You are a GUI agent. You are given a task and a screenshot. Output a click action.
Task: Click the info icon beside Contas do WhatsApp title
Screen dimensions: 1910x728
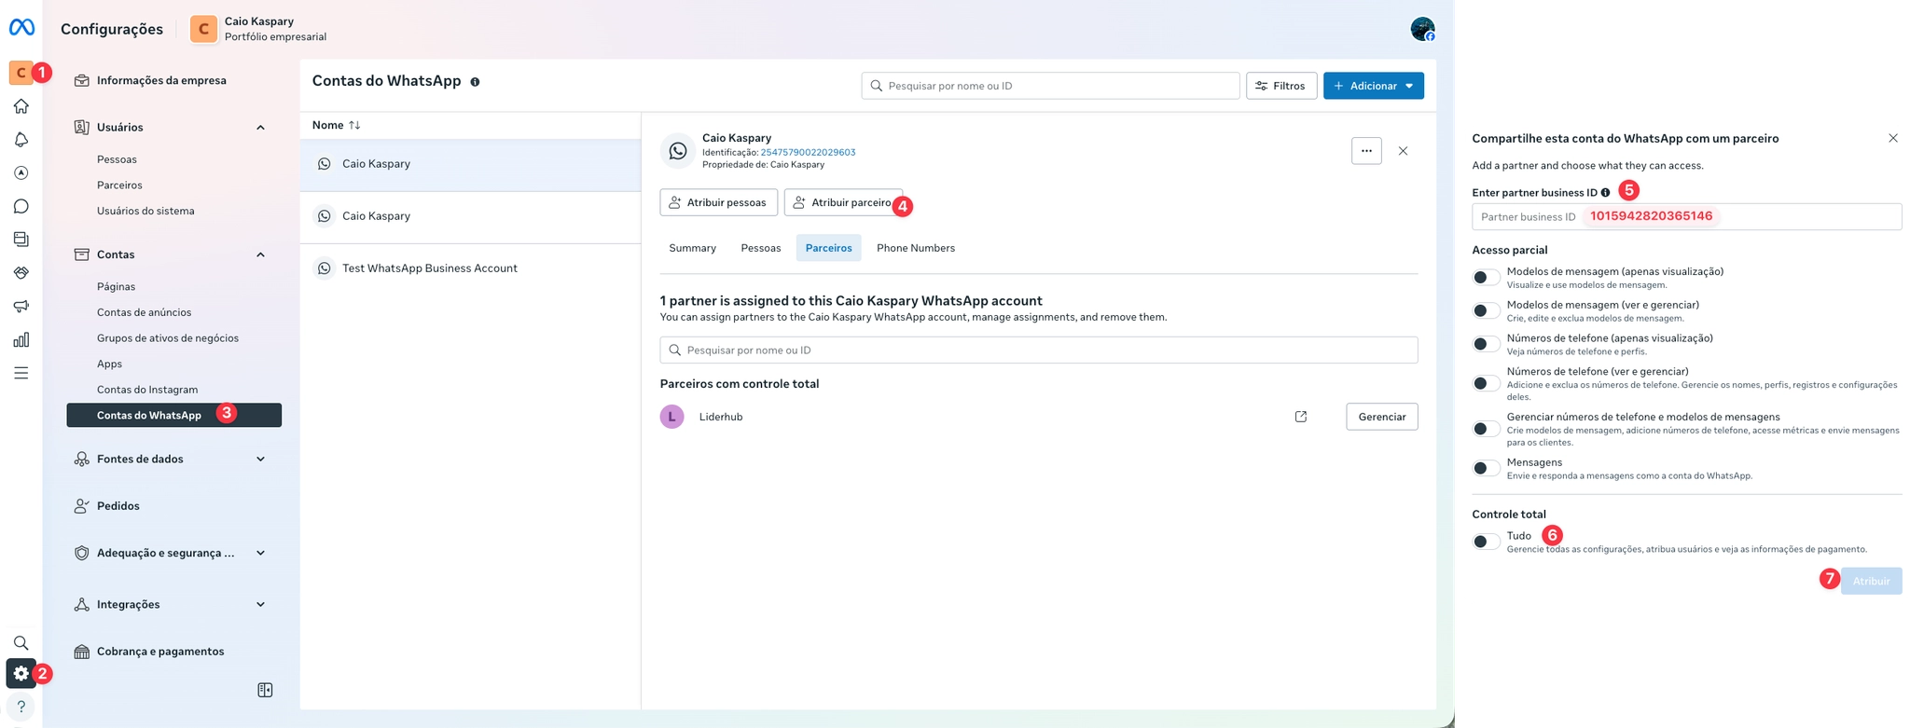pos(475,82)
